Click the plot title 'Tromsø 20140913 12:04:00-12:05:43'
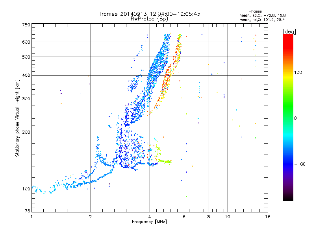Screen dimensions: 315x236 [x=149, y=14]
